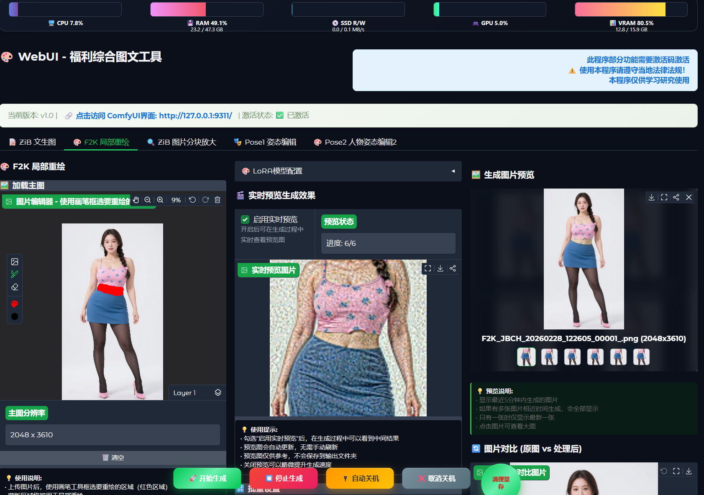Toggle the Layer 1 visibility control
704x495 pixels.
click(218, 392)
